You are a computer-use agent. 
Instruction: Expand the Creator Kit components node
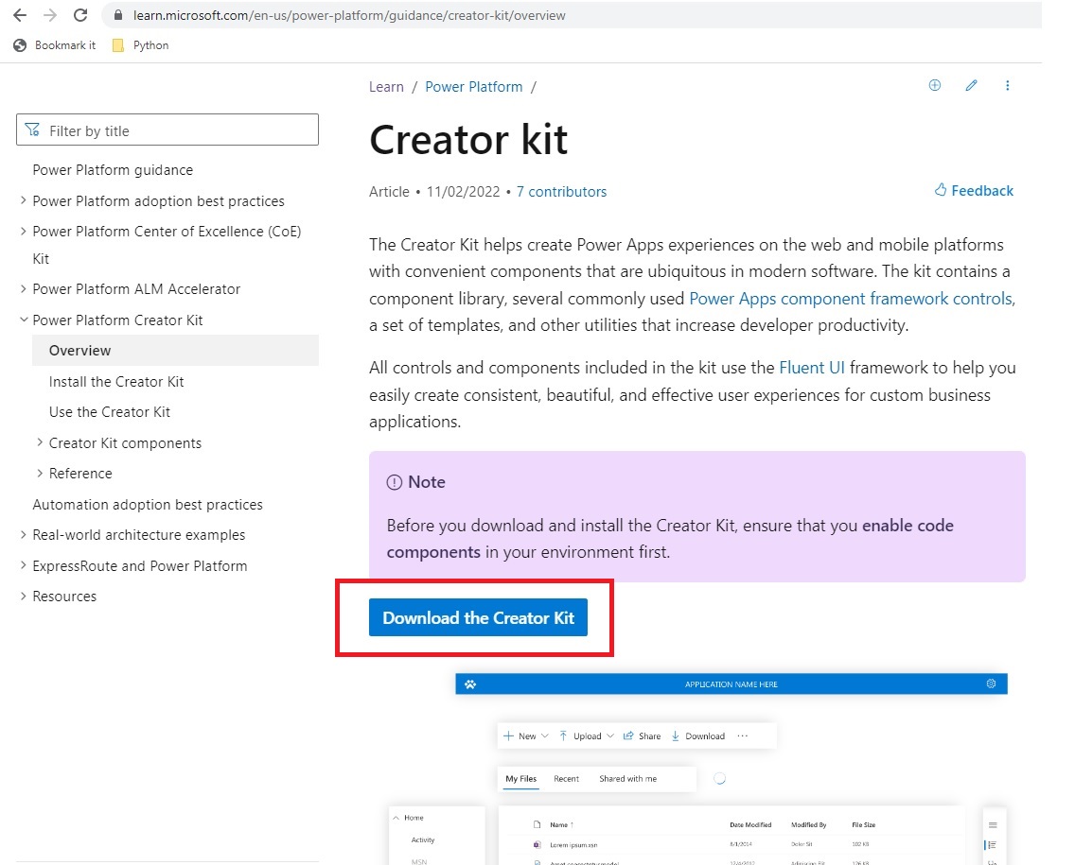point(40,443)
